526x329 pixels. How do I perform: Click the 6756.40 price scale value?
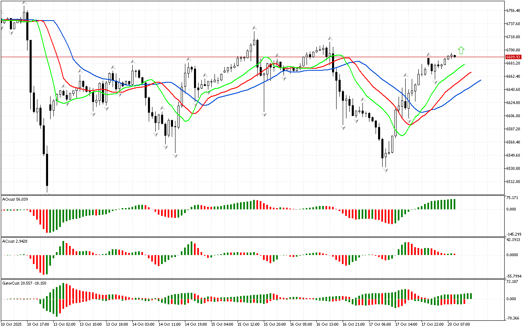coord(514,11)
